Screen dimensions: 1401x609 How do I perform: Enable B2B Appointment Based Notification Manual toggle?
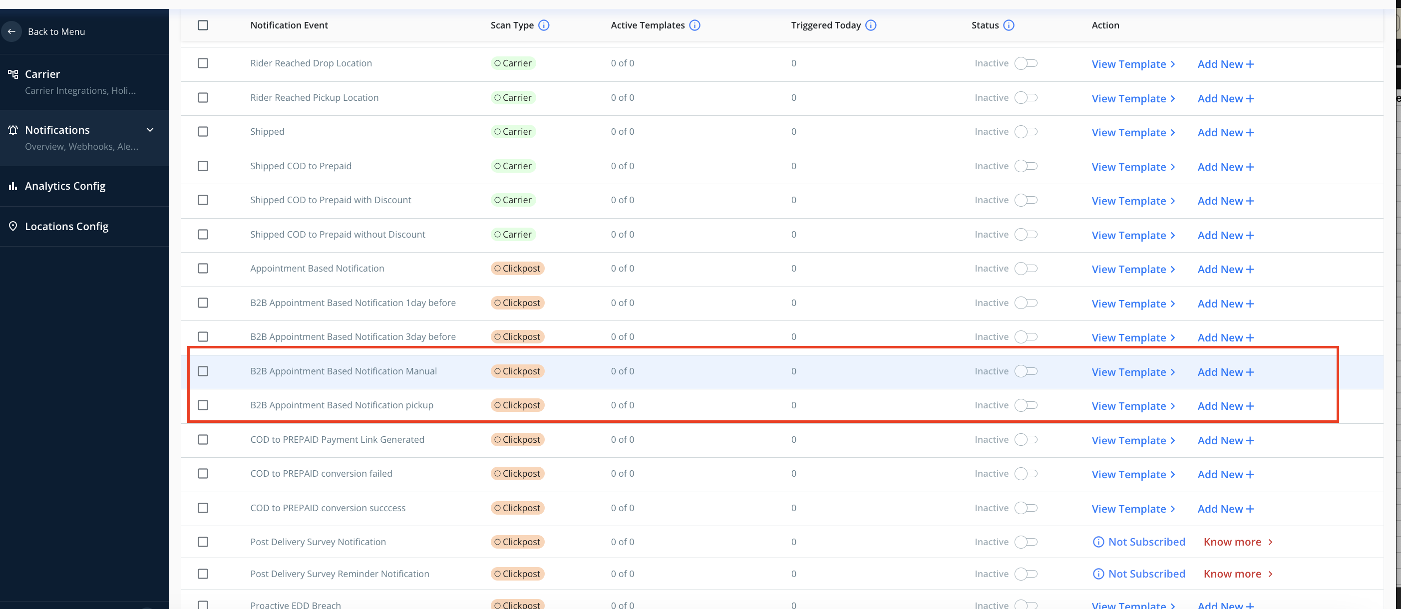tap(1026, 371)
